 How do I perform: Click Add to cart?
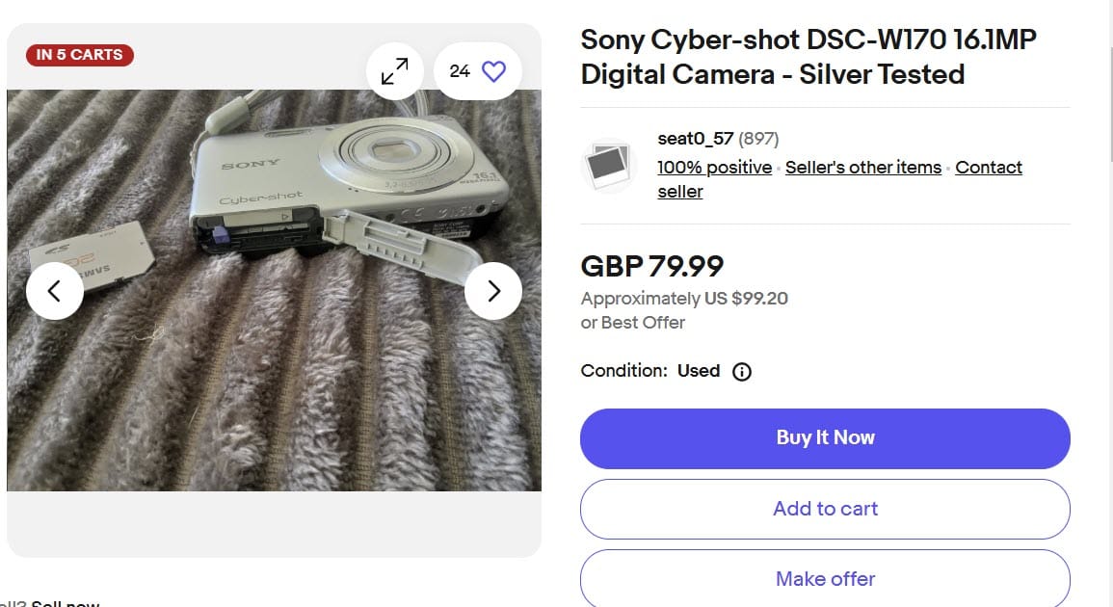(825, 509)
